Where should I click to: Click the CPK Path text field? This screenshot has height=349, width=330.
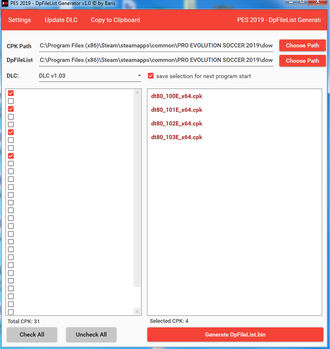(x=156, y=46)
